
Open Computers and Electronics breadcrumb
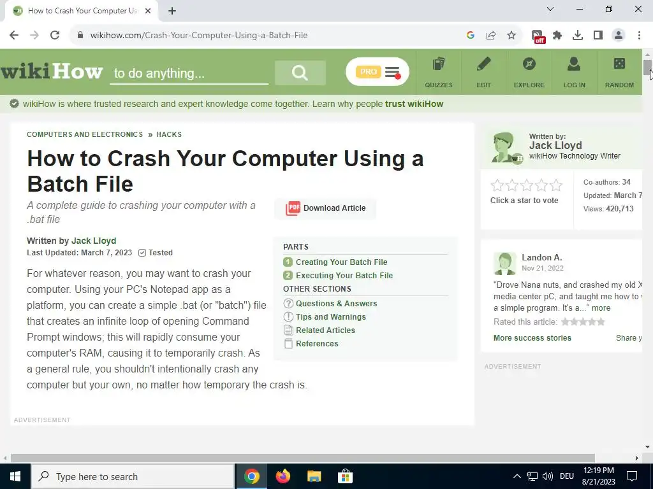(85, 134)
